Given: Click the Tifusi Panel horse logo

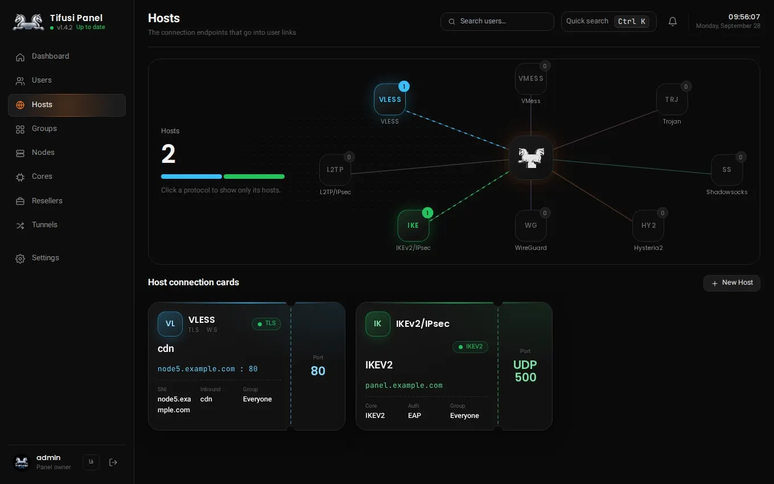Looking at the screenshot, I should coord(28,22).
